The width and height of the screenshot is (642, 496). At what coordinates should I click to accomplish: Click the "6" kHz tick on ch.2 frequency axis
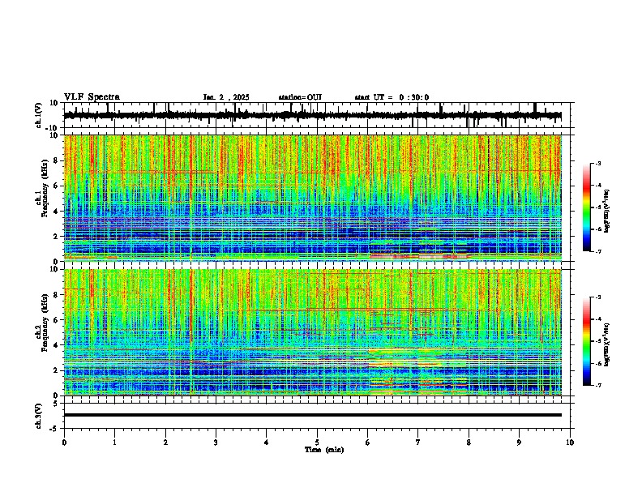(x=56, y=319)
